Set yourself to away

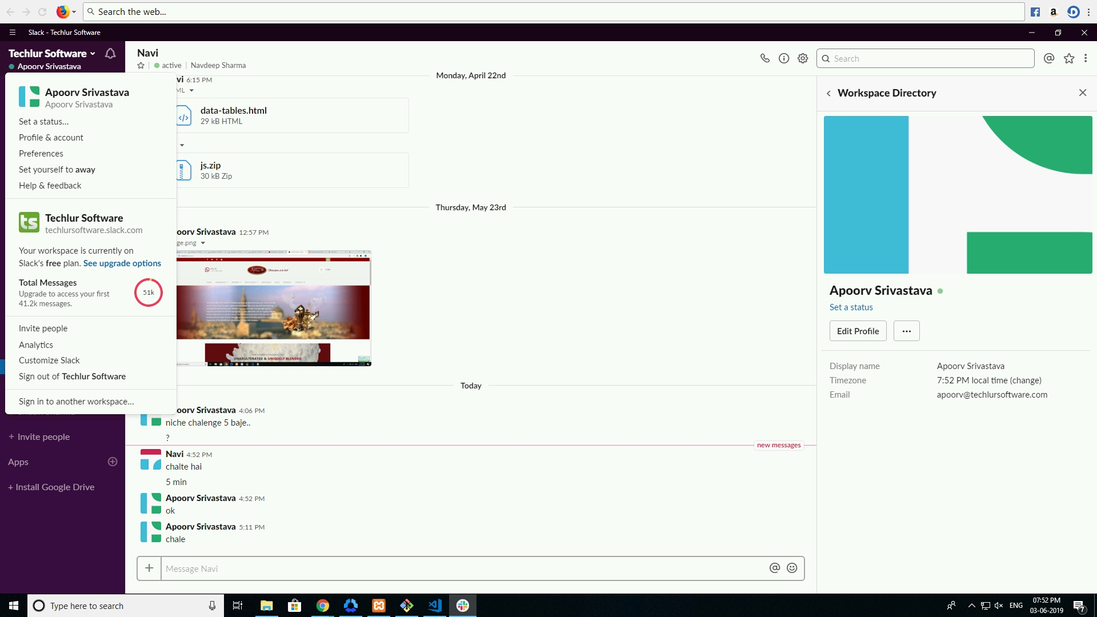tap(57, 170)
